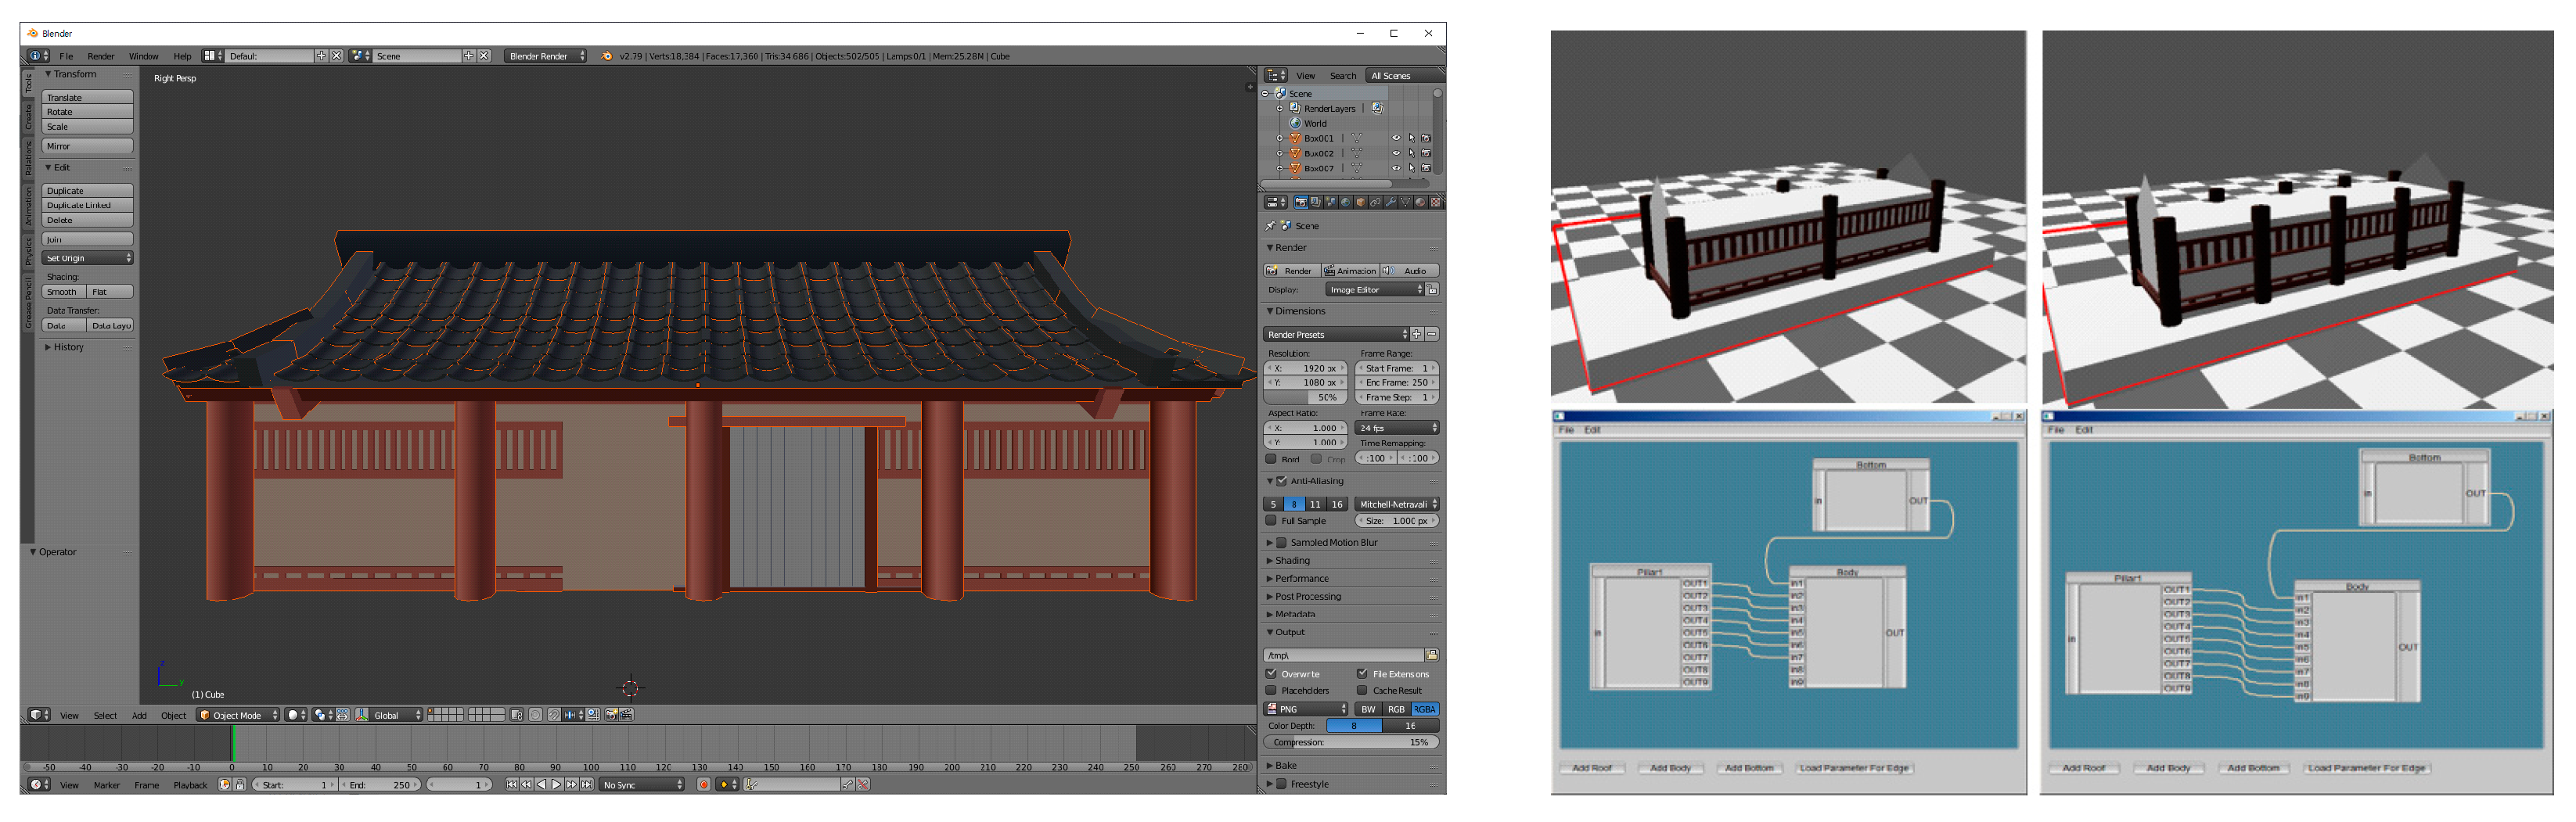Open the Object Mode dropdown
Viewport: 2576px width, 822px height.
[x=238, y=715]
